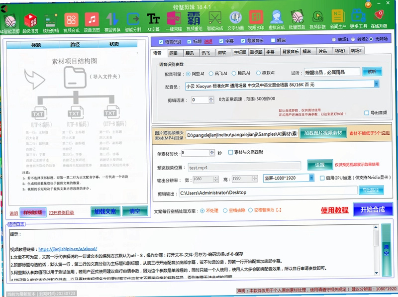Select the 转场1 radio button
Screen dimensions: 398x297
334,39
